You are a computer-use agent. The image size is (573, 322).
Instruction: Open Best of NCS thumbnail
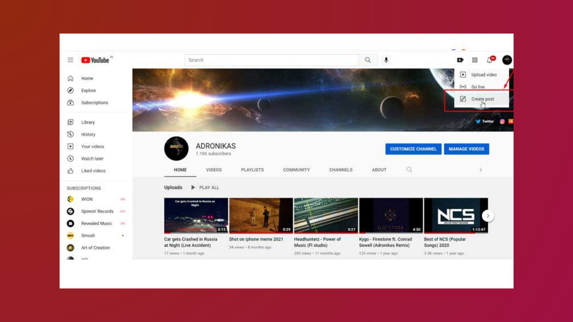[456, 216]
